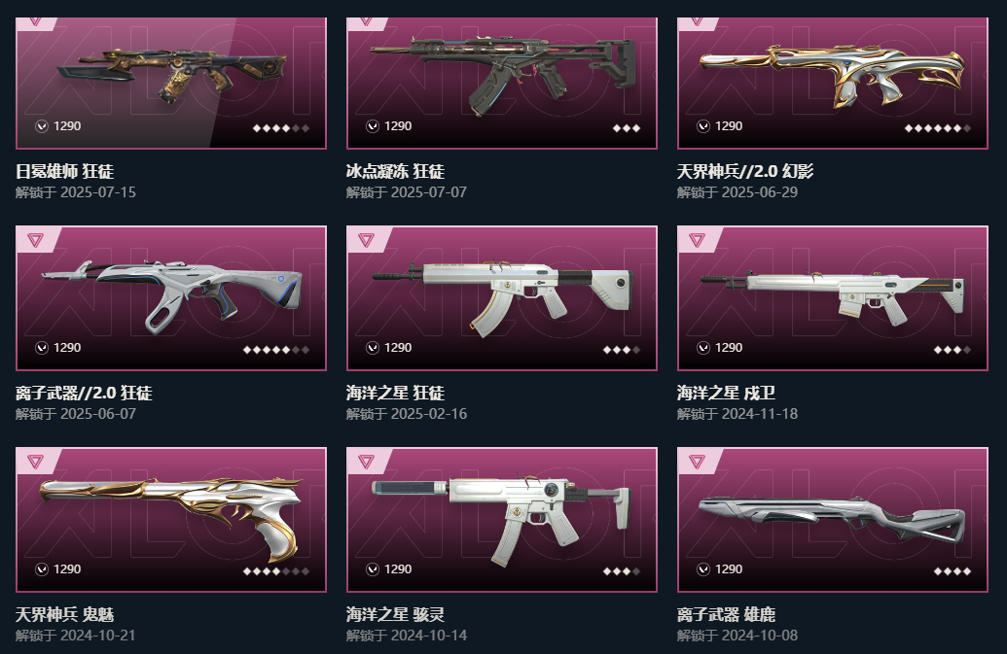Open the 天界神兵//2.0 幻影 skin title
Image resolution: width=1007 pixels, height=654 pixels.
coord(745,171)
